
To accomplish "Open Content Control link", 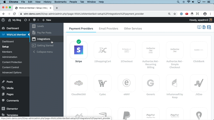I will (x=10, y=67).
